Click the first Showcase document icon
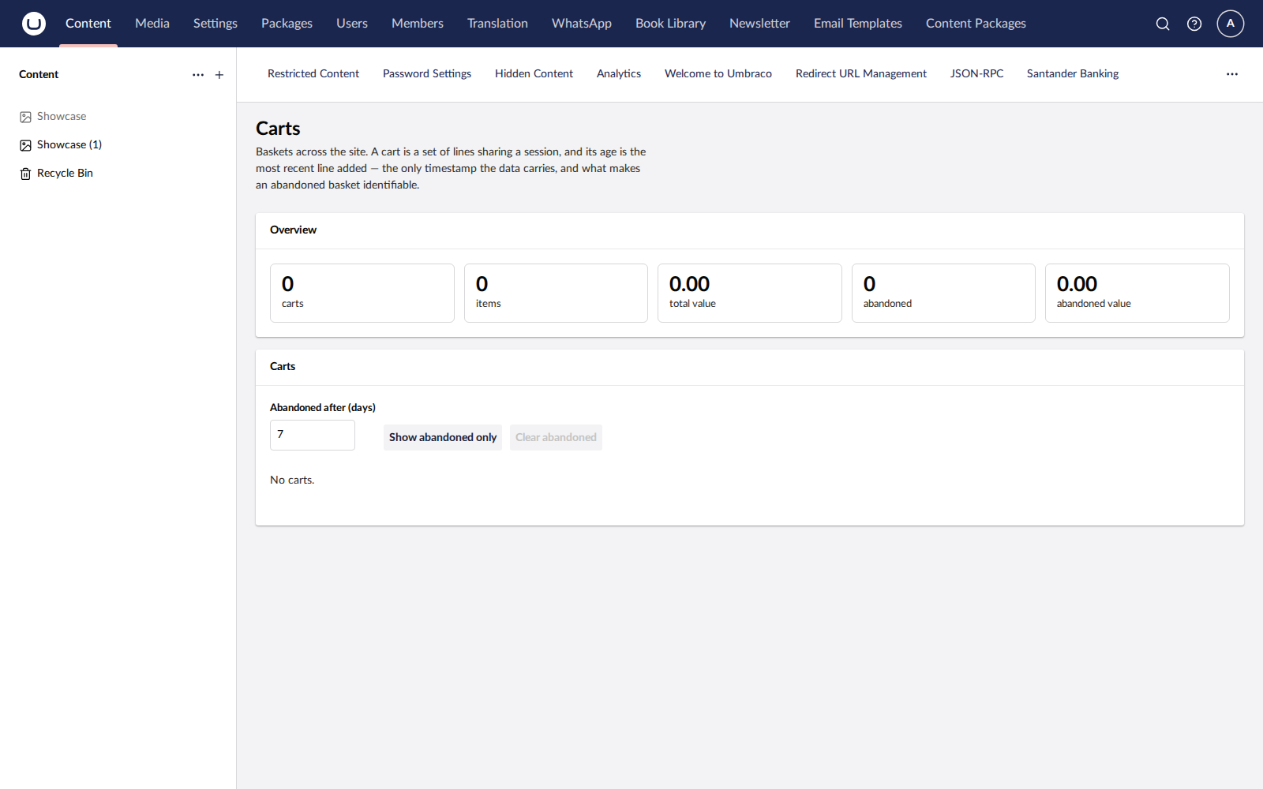 coord(25,117)
